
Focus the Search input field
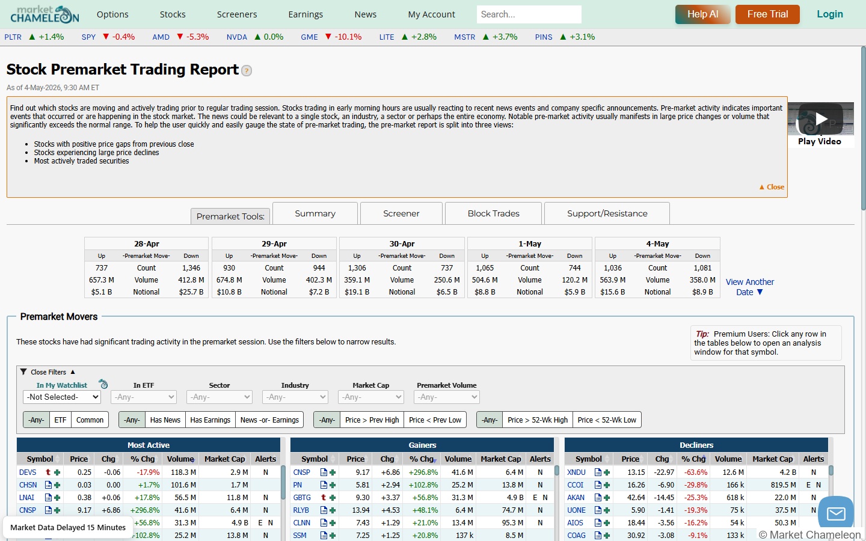click(529, 14)
